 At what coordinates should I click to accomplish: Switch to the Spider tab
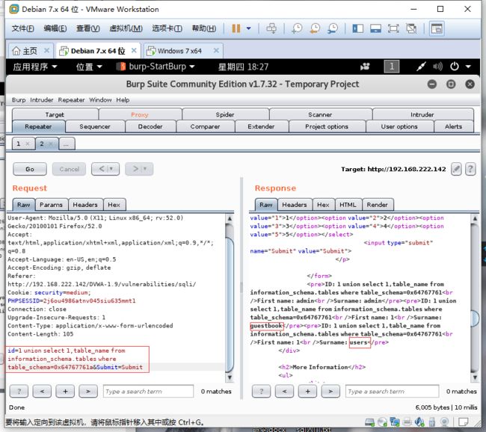[225, 114]
